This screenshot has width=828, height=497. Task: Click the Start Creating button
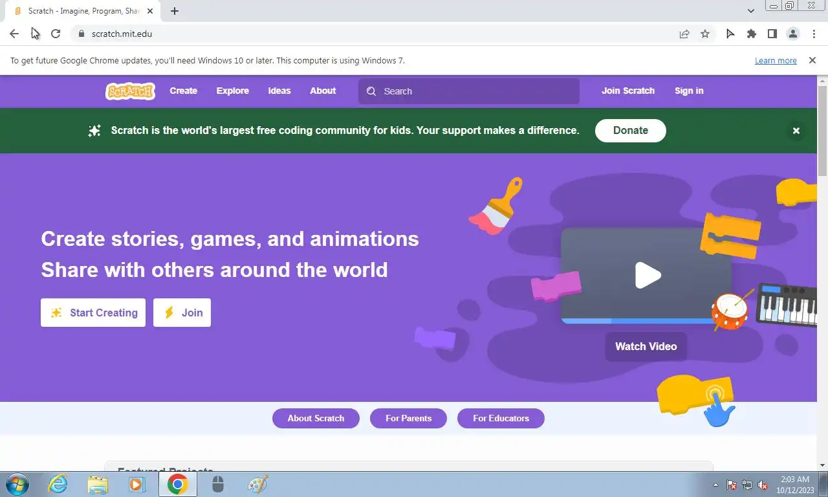93,313
